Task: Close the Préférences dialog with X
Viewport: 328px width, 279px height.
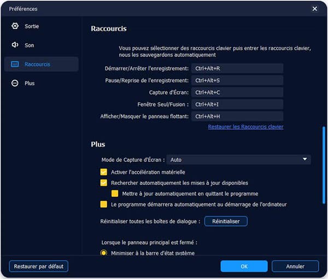Action: (x=314, y=9)
